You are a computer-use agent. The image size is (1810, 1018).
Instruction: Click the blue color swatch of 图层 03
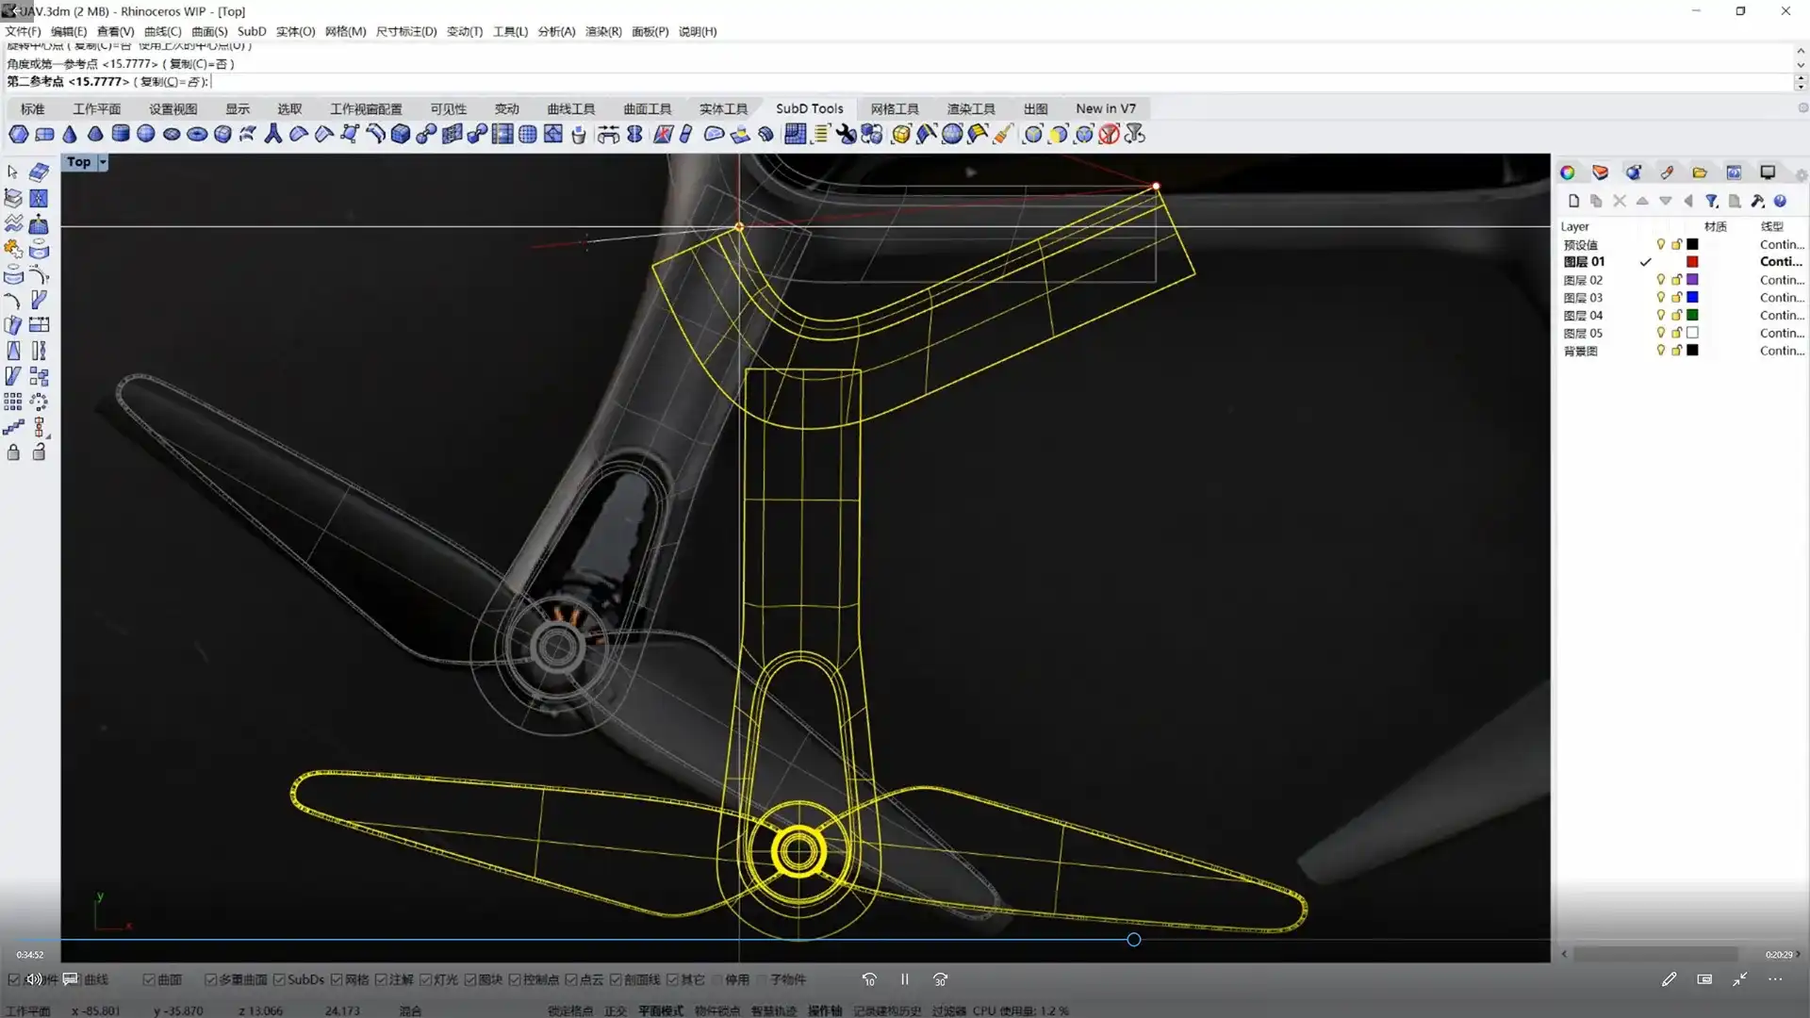(x=1692, y=298)
